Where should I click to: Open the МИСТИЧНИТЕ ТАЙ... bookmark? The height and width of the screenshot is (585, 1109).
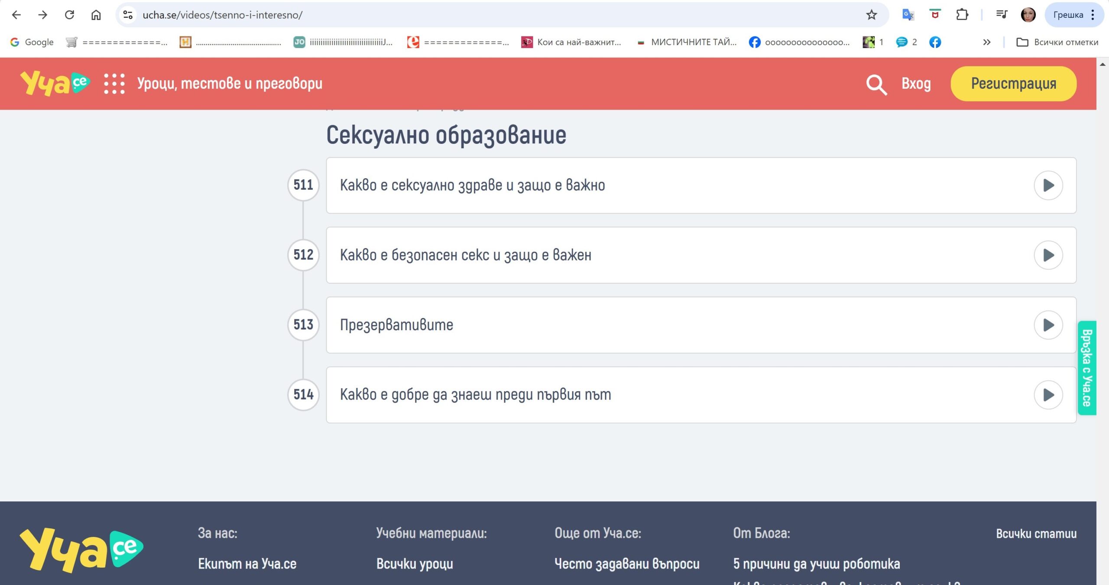[x=687, y=42]
